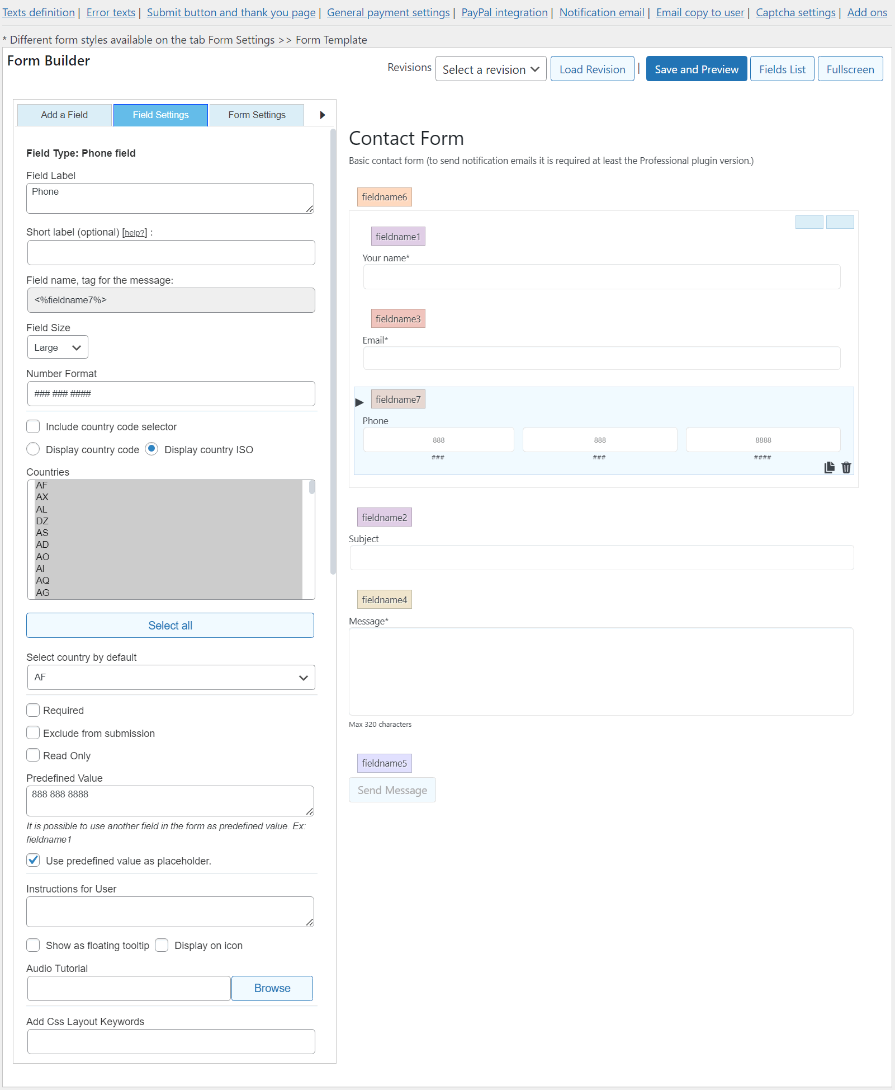The image size is (895, 1090).
Task: Click the Predefined Value text area
Action: coord(170,801)
